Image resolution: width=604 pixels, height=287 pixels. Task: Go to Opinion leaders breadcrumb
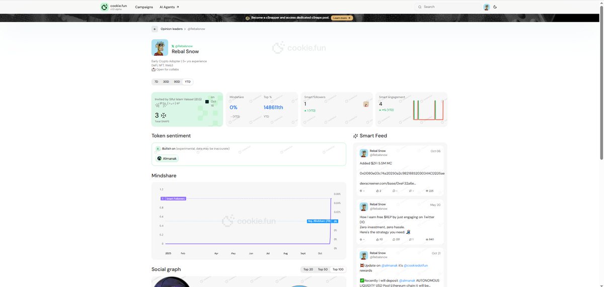pos(172,29)
